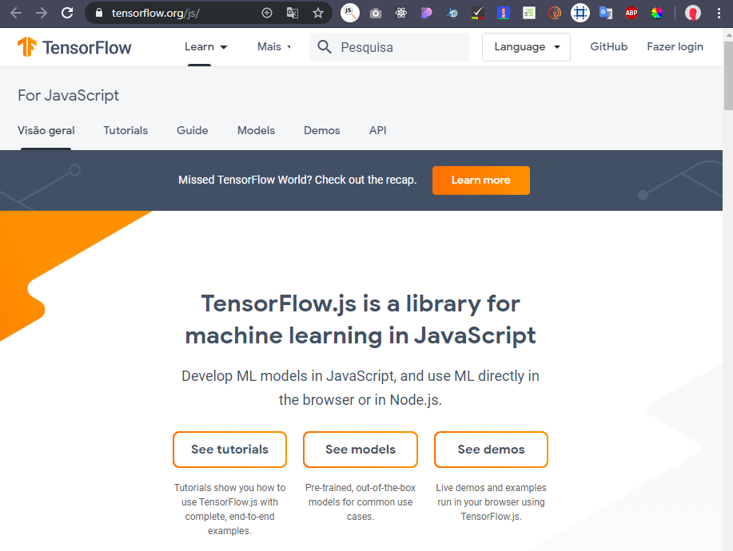This screenshot has width=733, height=551.
Task: Click the Pesquisa search field
Action: point(389,47)
